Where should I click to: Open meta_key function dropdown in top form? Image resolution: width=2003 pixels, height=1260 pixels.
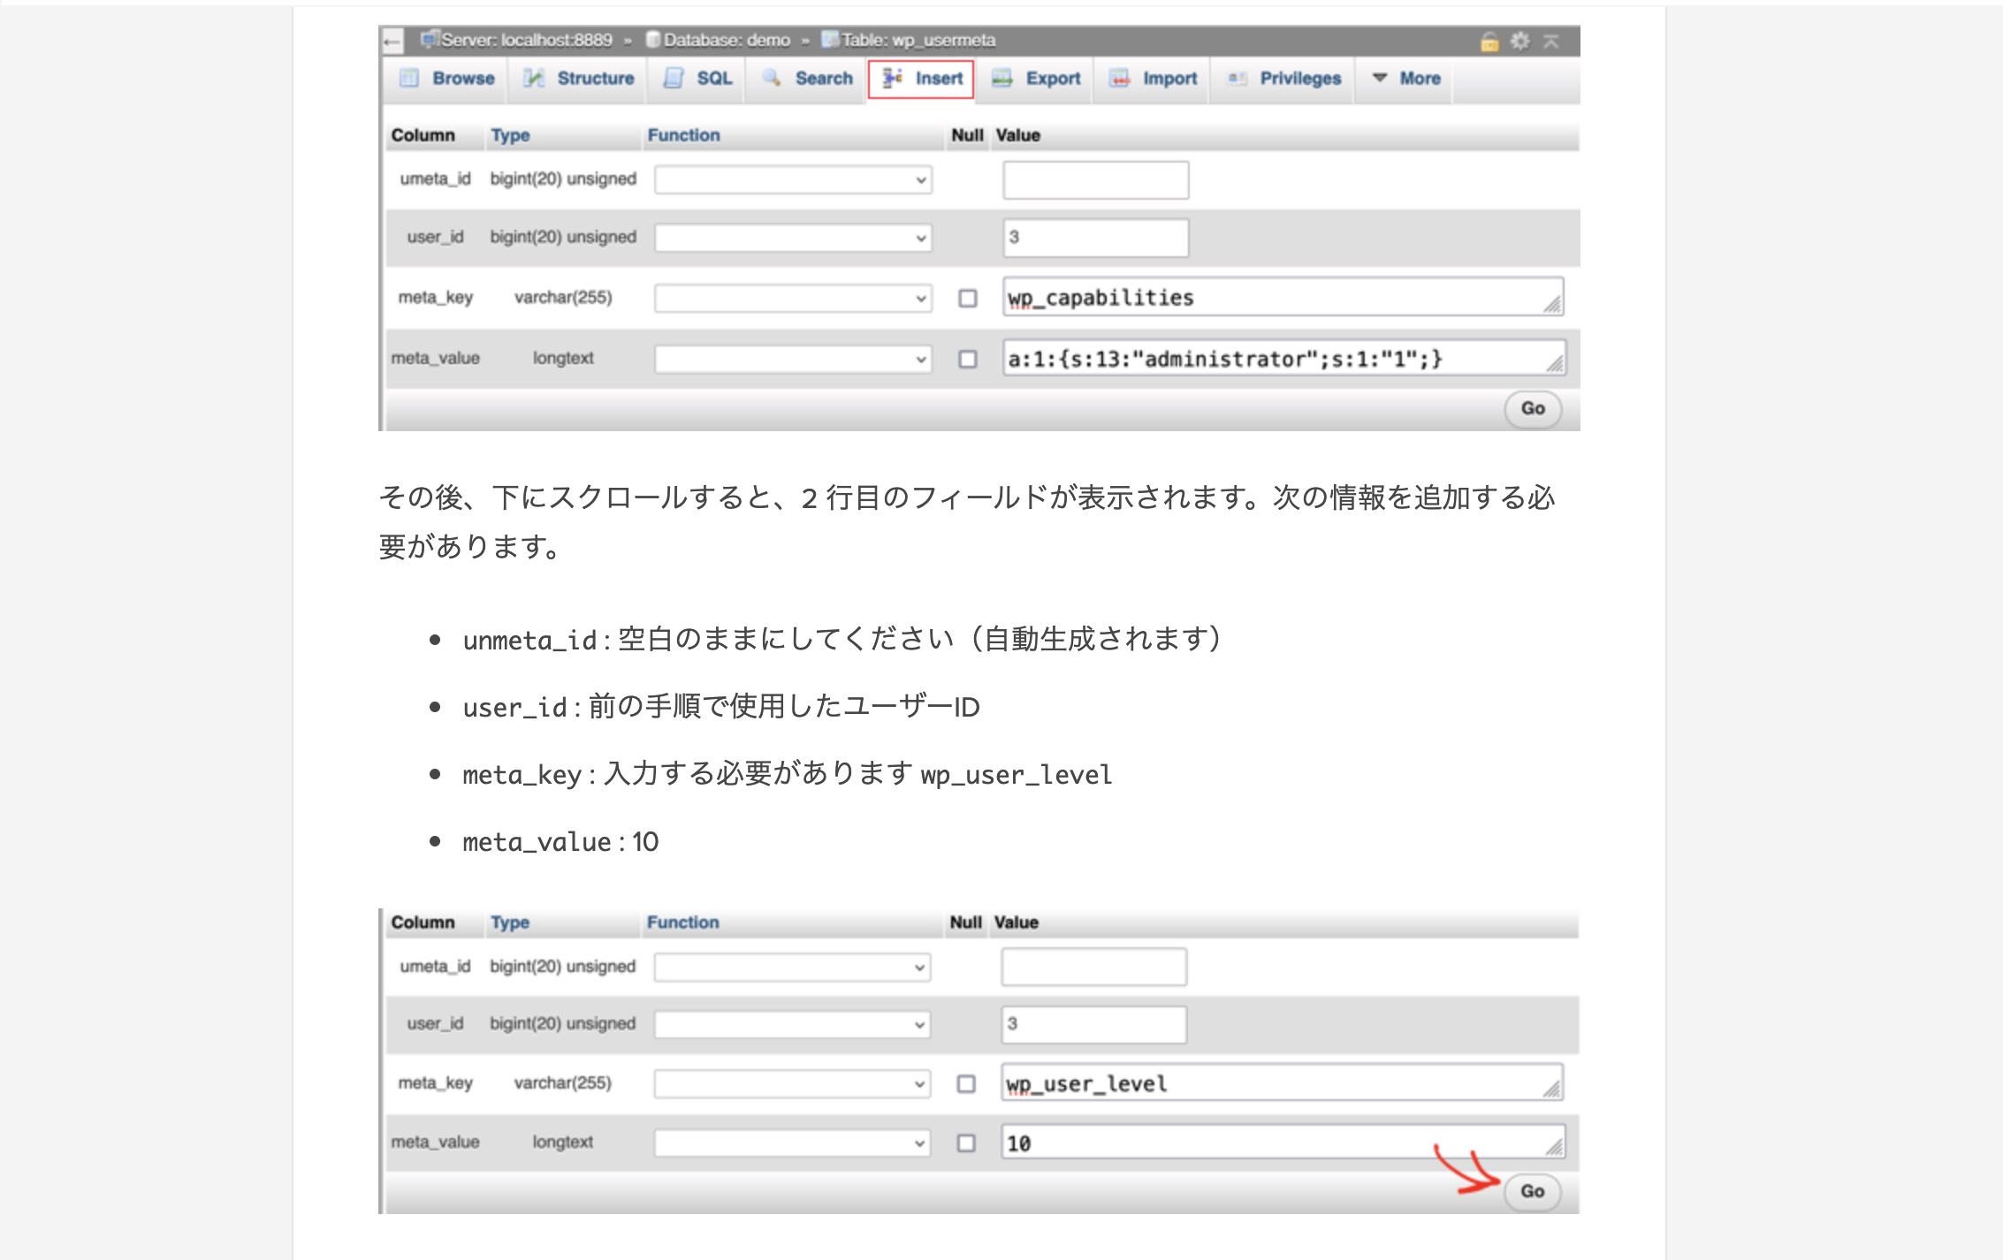click(x=793, y=299)
